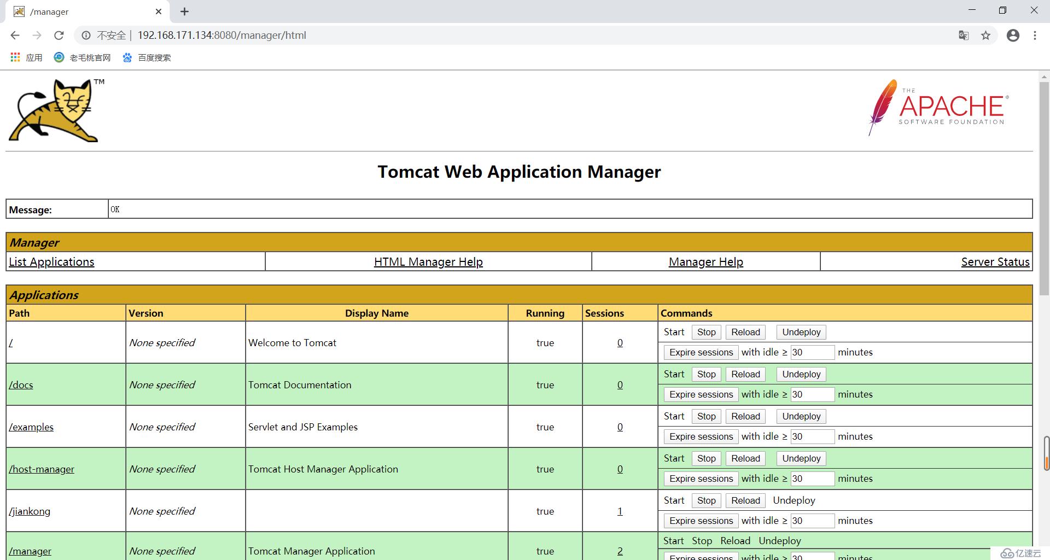Open the apps grid bookmark

pyautogui.click(x=26, y=57)
